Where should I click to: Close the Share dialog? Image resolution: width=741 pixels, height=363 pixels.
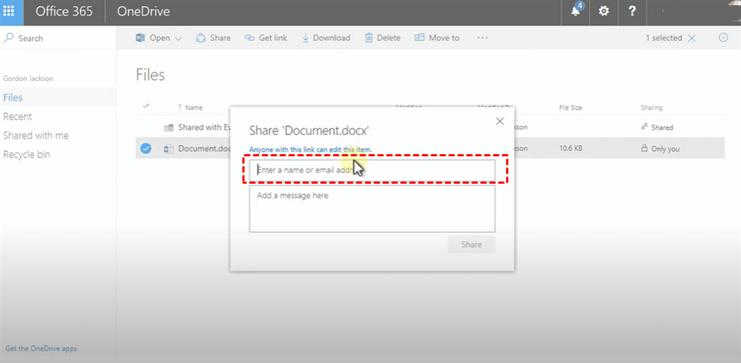coord(500,121)
